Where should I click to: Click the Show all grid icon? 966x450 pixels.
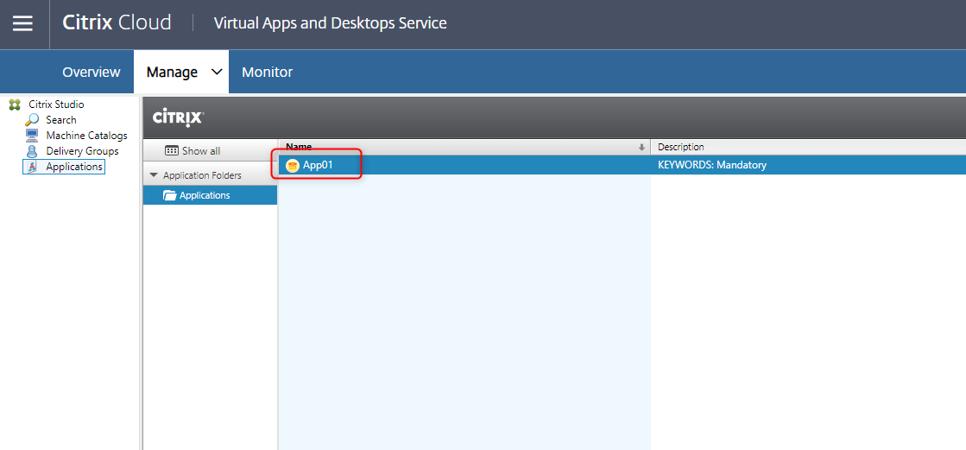click(172, 151)
